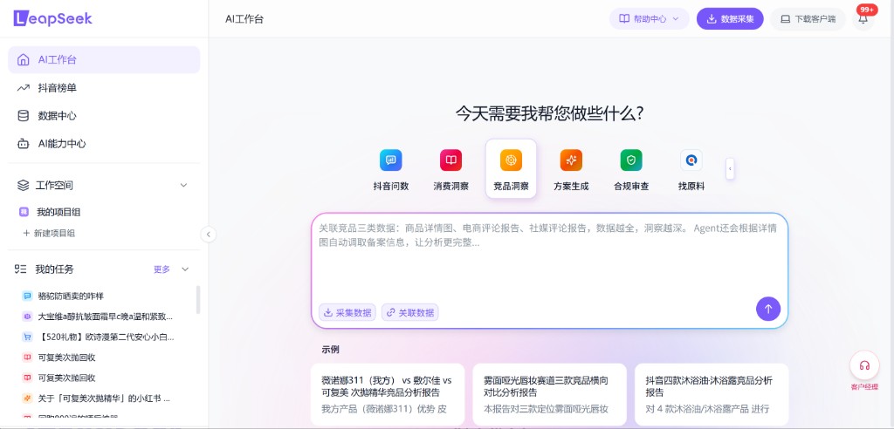
Task: Open task 【520礼物】欧诗漫第二代安心小白
Action: click(x=106, y=337)
